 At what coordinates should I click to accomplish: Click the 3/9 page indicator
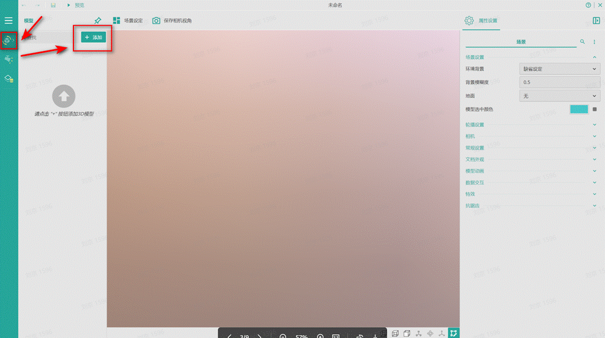[x=244, y=336]
